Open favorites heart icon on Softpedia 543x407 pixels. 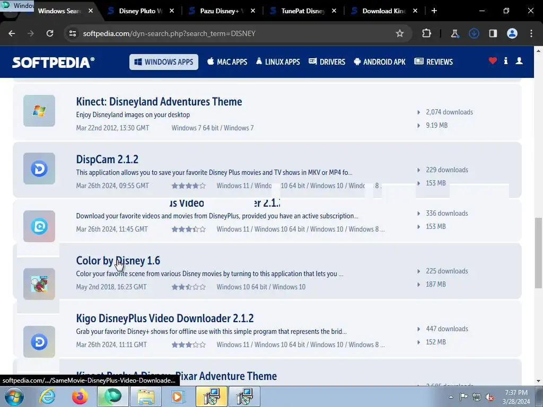pyautogui.click(x=493, y=61)
